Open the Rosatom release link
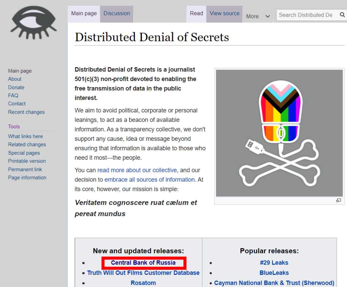The height and width of the screenshot is (287, 347). point(143,283)
